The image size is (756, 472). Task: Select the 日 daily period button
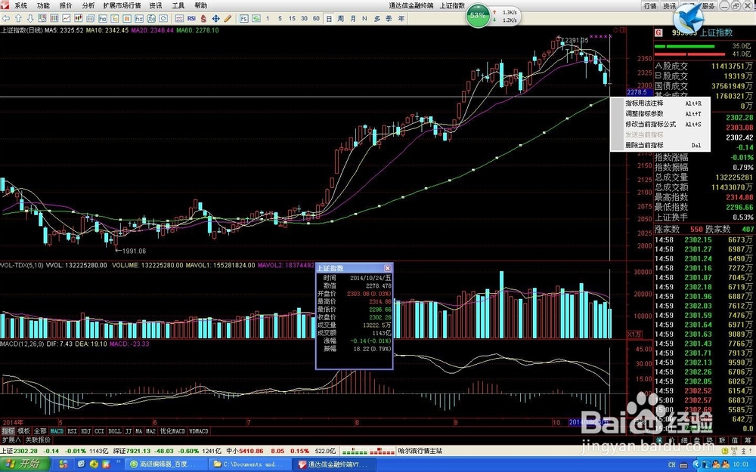329,18
